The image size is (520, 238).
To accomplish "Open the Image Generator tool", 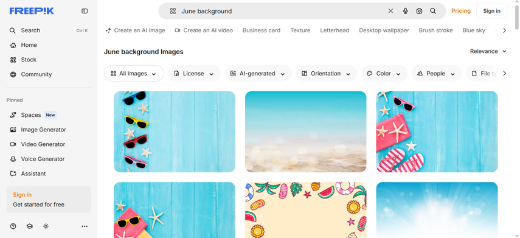I will (49, 130).
